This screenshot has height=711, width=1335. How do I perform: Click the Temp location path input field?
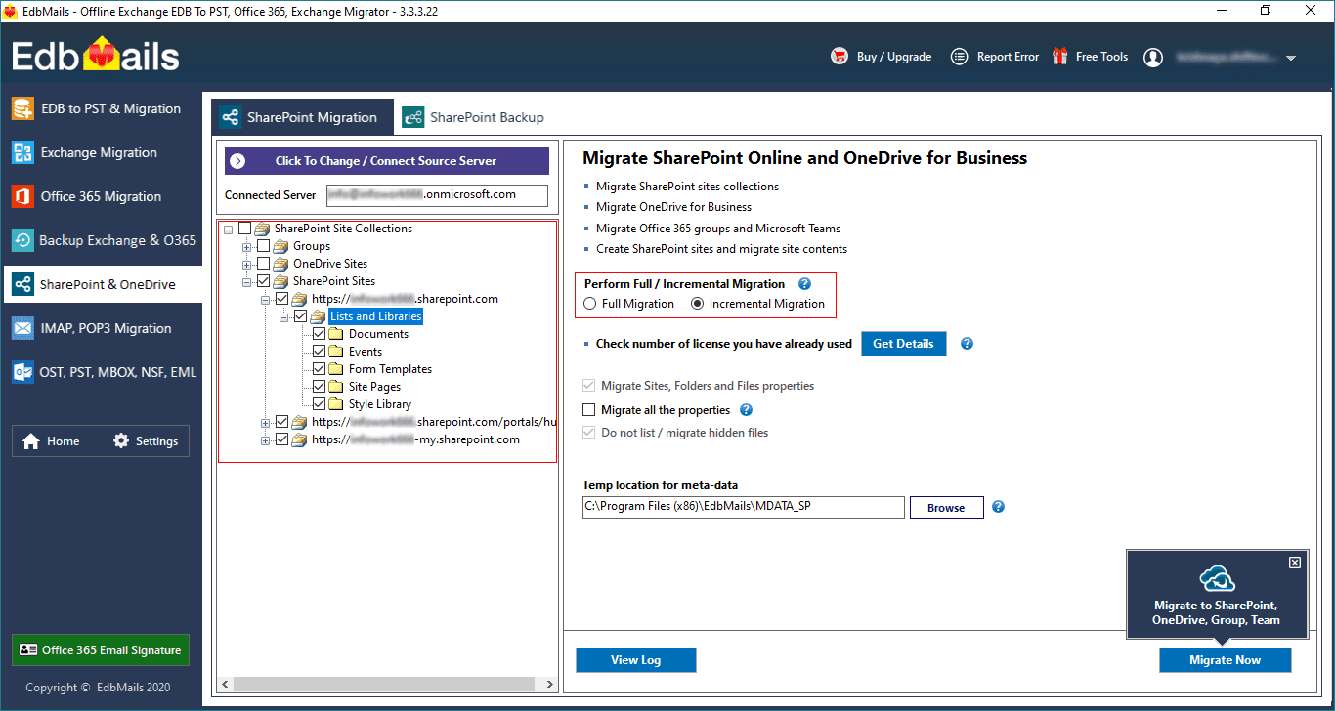click(x=743, y=507)
